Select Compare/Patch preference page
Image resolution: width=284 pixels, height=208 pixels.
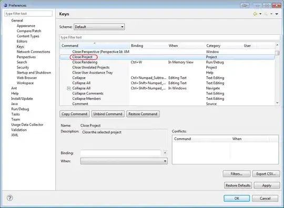29,31
